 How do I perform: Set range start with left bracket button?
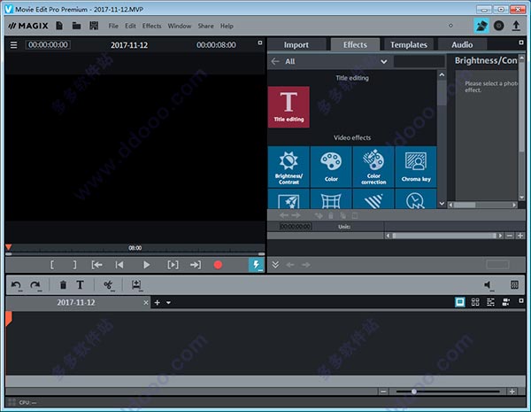click(x=52, y=265)
